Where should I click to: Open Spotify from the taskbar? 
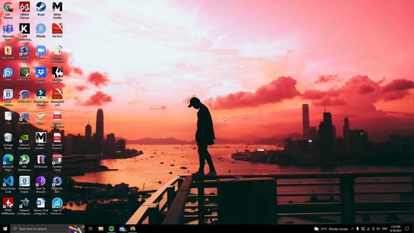coord(111,228)
